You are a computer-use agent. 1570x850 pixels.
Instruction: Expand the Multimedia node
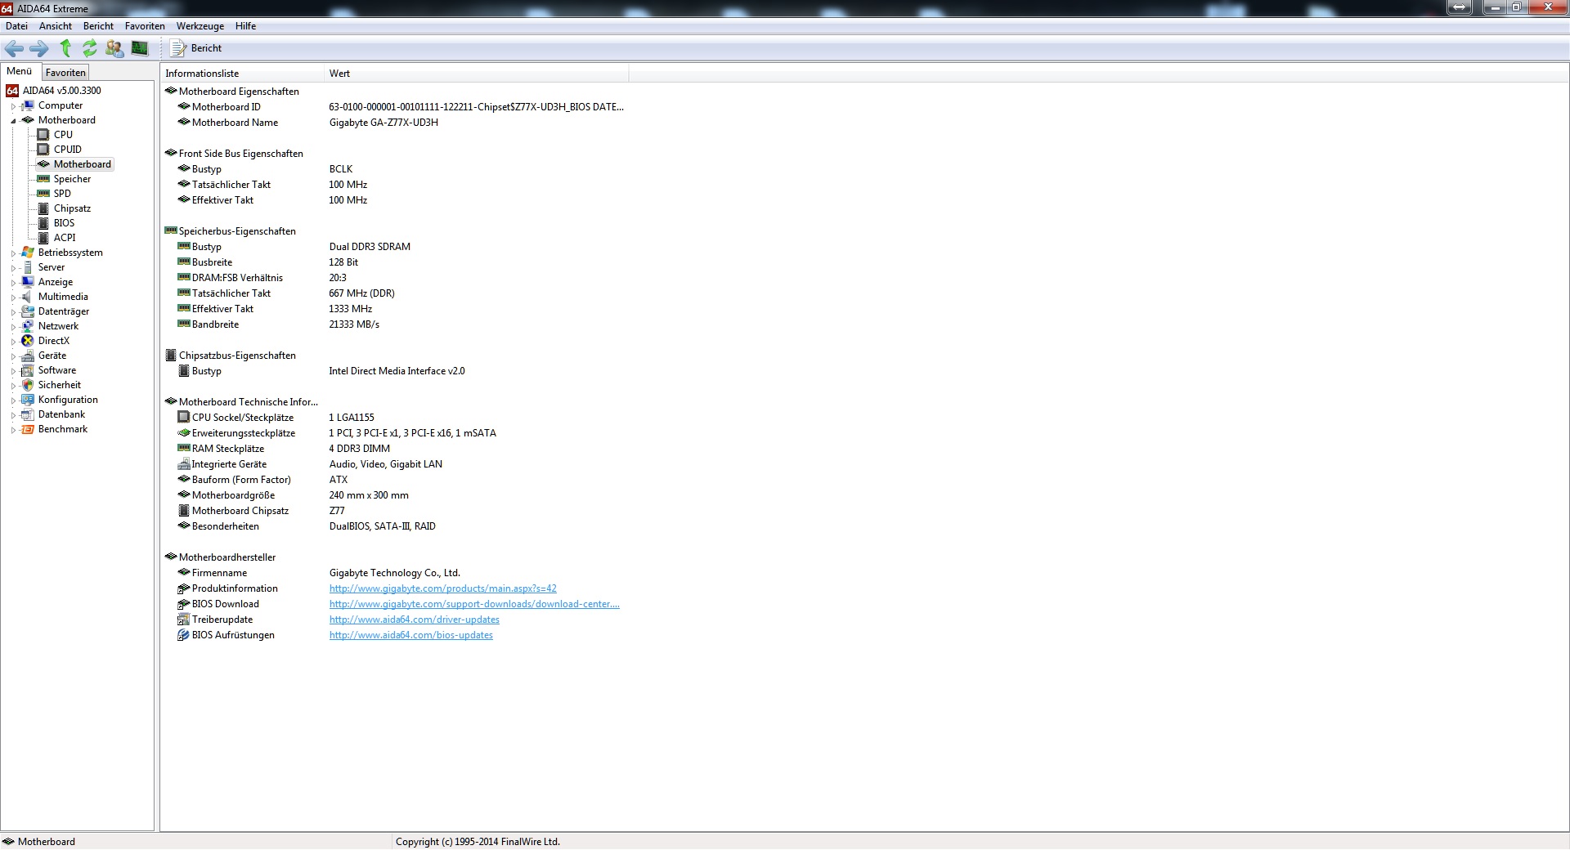coord(13,297)
